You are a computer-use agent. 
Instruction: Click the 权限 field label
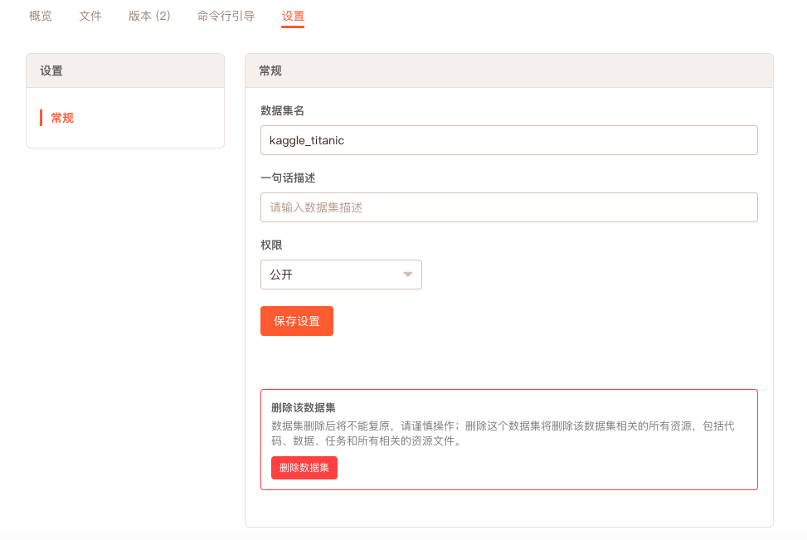tap(271, 245)
